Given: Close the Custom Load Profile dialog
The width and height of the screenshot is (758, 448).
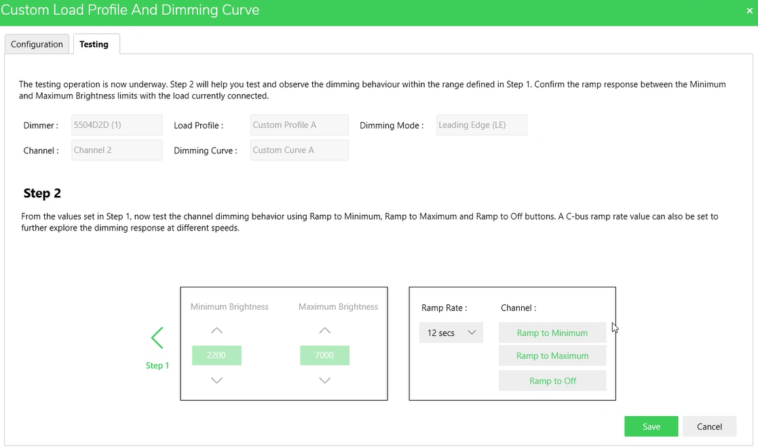Looking at the screenshot, I should pyautogui.click(x=749, y=11).
